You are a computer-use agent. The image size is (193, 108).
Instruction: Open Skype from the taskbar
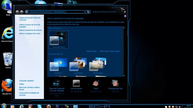[40, 106]
